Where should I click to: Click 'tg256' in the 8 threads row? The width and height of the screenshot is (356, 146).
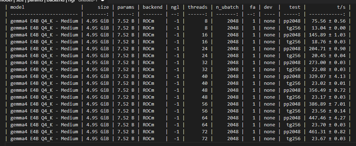coord(293,28)
